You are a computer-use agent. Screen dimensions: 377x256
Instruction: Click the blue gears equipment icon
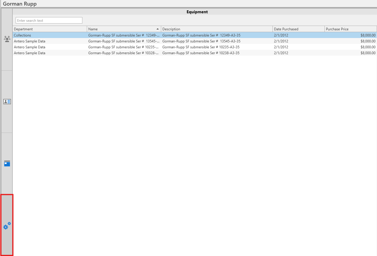coord(7,226)
